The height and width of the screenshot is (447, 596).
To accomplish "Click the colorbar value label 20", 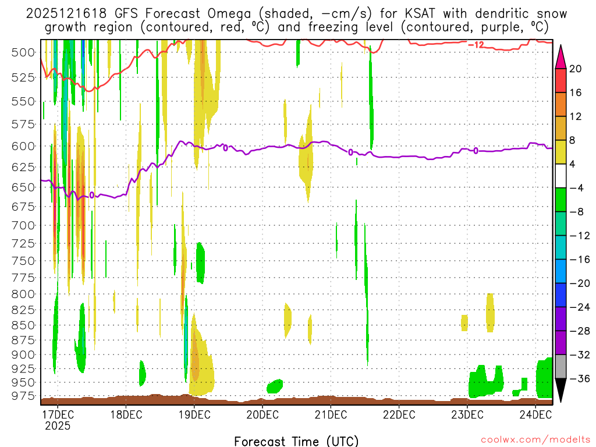I will click(x=576, y=69).
